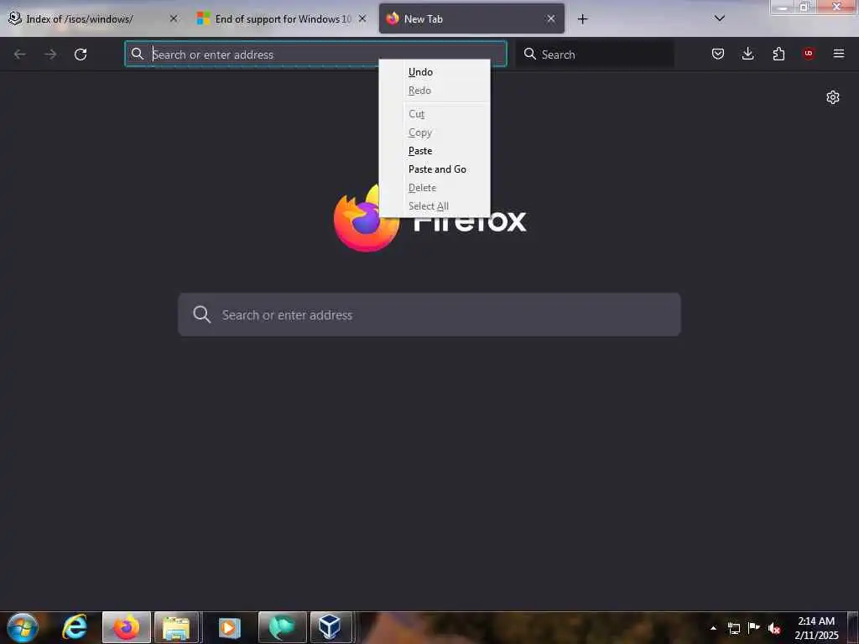
Task: Open the Extensions puzzle icon
Action: (x=778, y=54)
